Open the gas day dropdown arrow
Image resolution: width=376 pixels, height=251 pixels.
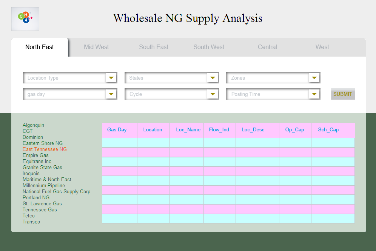click(x=111, y=94)
